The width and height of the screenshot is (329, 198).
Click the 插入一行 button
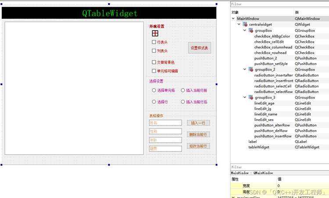(198, 123)
